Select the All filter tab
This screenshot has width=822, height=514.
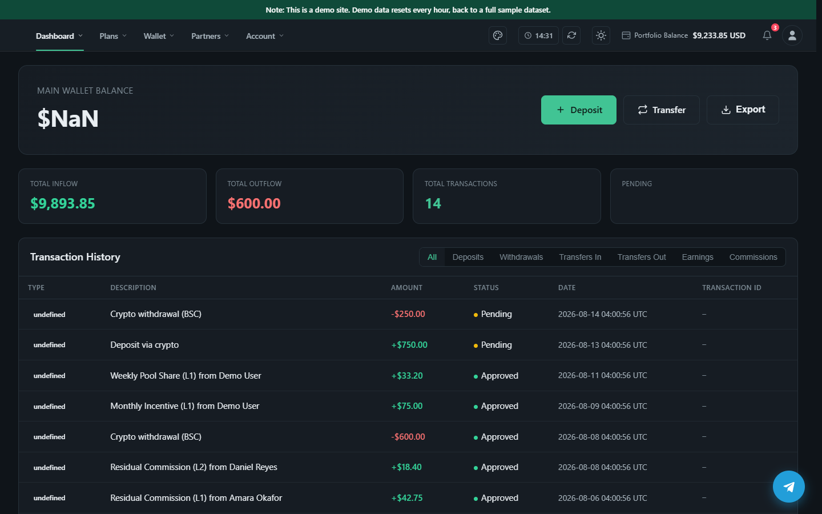[432, 257]
